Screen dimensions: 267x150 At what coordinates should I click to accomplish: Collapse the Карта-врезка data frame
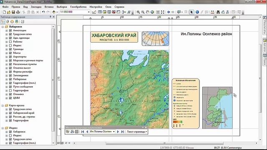point(3,105)
